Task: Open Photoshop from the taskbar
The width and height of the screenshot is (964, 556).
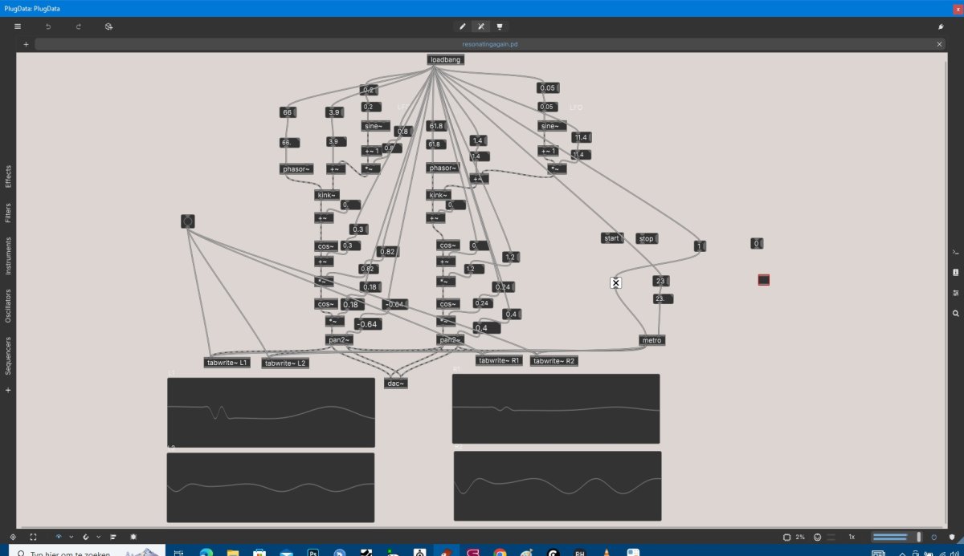Action: 313,553
